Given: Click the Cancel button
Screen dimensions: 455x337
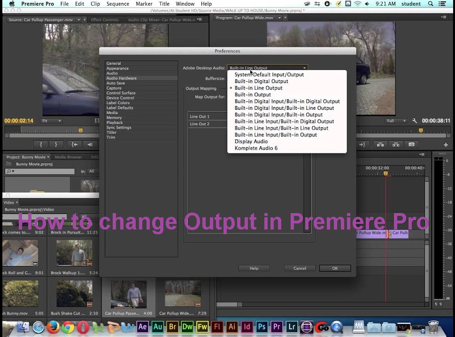Looking at the screenshot, I should click(x=299, y=268).
